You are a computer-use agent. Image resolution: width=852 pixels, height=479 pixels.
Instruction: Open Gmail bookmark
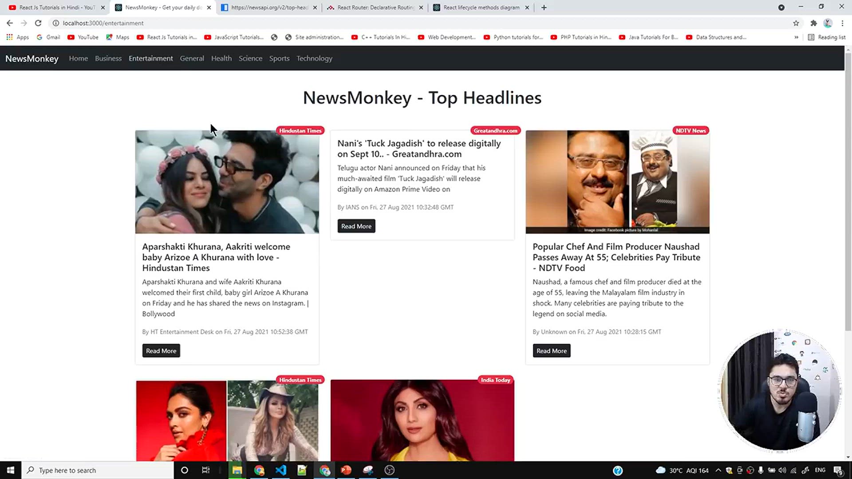[48, 37]
